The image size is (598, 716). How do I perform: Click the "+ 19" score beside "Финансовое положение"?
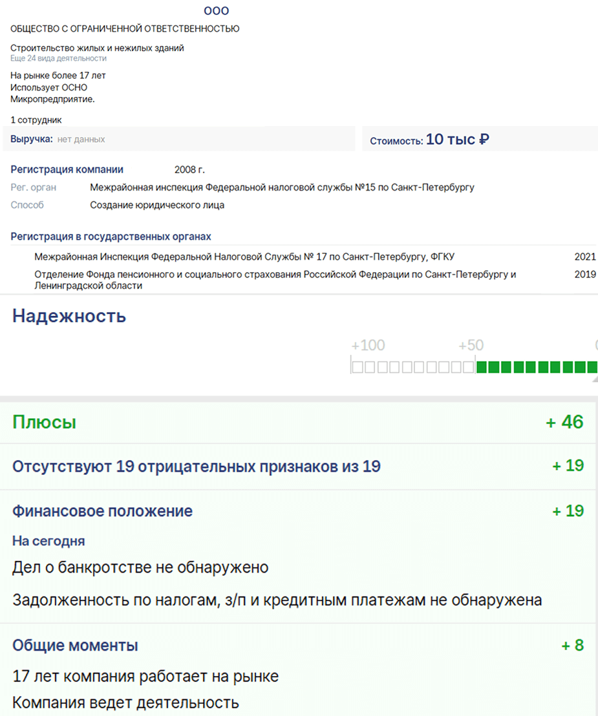coord(568,511)
